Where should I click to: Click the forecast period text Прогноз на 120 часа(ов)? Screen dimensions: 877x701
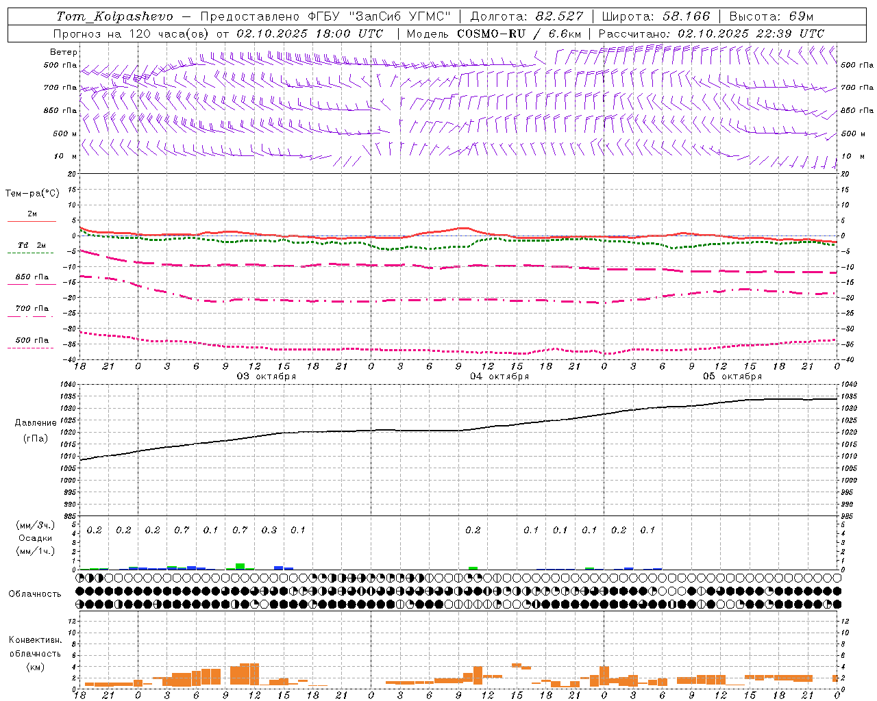[132, 34]
